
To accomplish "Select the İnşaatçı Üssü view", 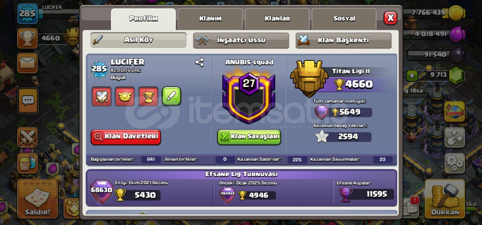I will click(241, 40).
